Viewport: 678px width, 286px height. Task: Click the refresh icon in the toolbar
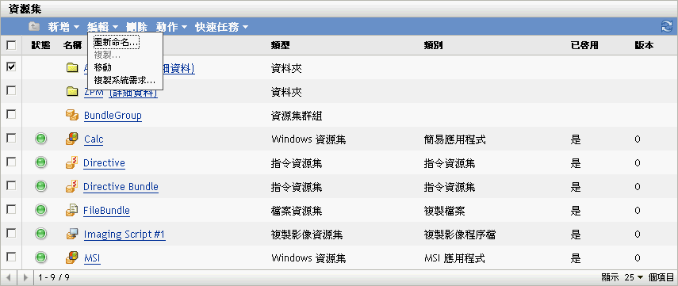click(666, 26)
